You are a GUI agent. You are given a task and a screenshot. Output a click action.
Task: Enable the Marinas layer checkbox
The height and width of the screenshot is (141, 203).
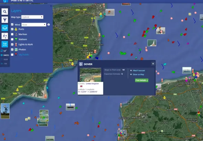tap(12, 34)
